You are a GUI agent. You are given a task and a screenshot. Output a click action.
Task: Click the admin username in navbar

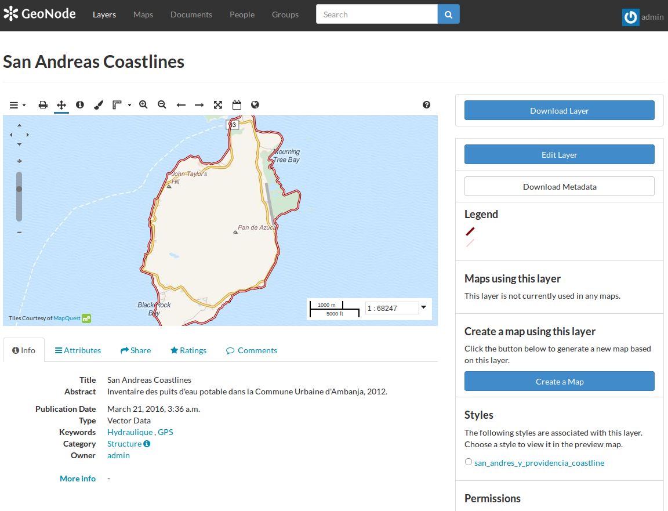652,17
